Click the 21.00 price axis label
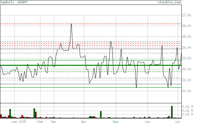Image resolution: width=198 pixels, height=123 pixels. tap(187, 80)
